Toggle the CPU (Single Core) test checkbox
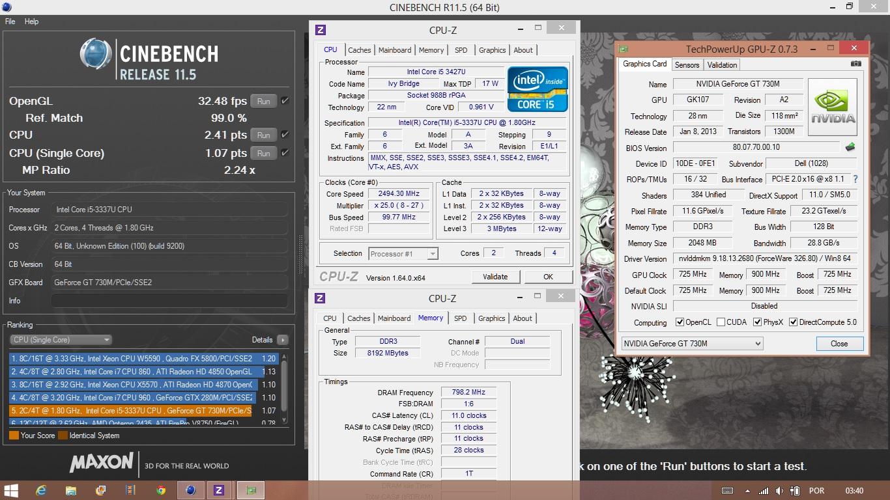Viewport: 890px width, 500px height. pos(285,153)
